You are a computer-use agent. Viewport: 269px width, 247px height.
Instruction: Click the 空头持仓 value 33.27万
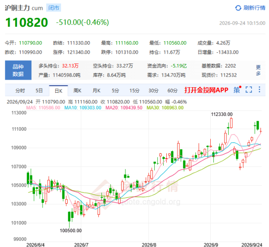coord(125,66)
